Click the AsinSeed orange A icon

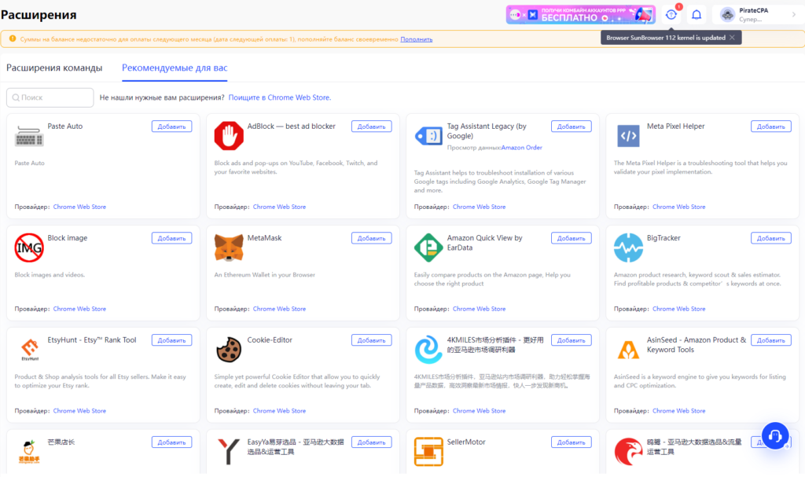(x=628, y=350)
